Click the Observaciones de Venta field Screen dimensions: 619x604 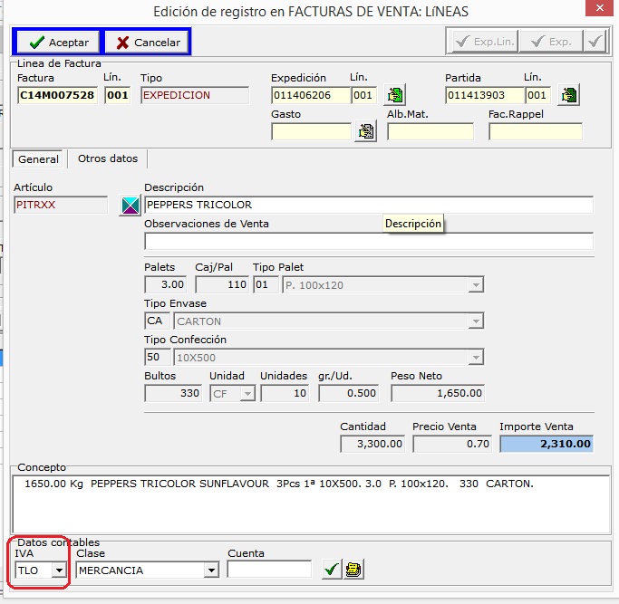[x=368, y=241]
